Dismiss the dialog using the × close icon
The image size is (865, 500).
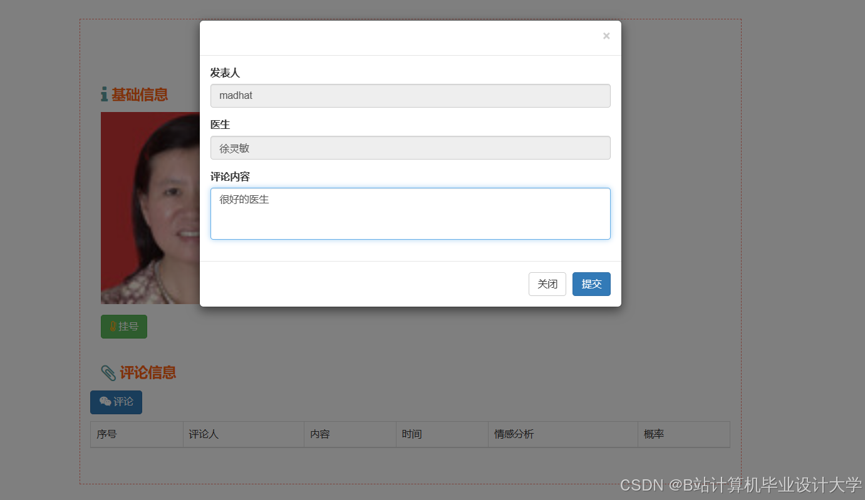pos(606,36)
